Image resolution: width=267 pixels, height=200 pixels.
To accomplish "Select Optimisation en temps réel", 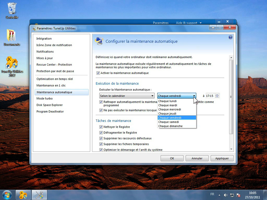I will pyautogui.click(x=61, y=79).
